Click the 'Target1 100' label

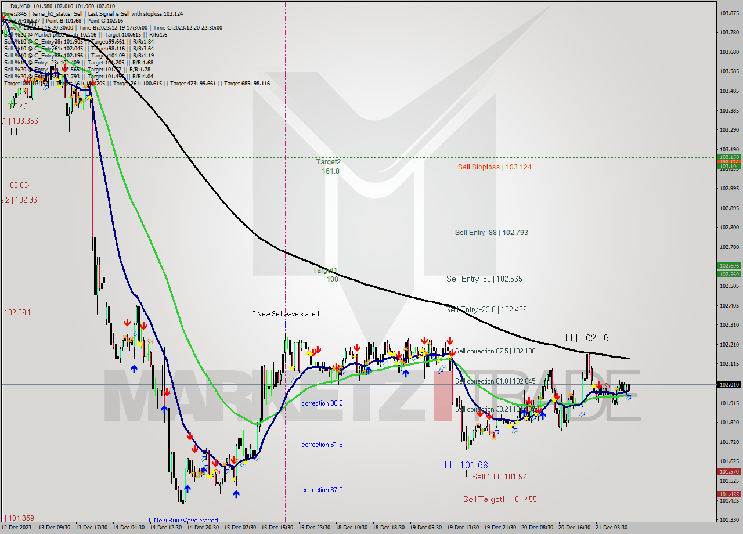(x=326, y=275)
